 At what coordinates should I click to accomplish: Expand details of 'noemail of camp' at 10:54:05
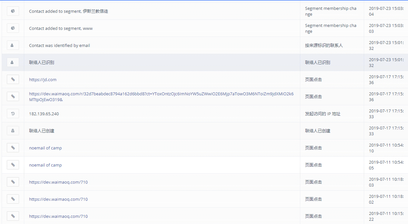13,165
